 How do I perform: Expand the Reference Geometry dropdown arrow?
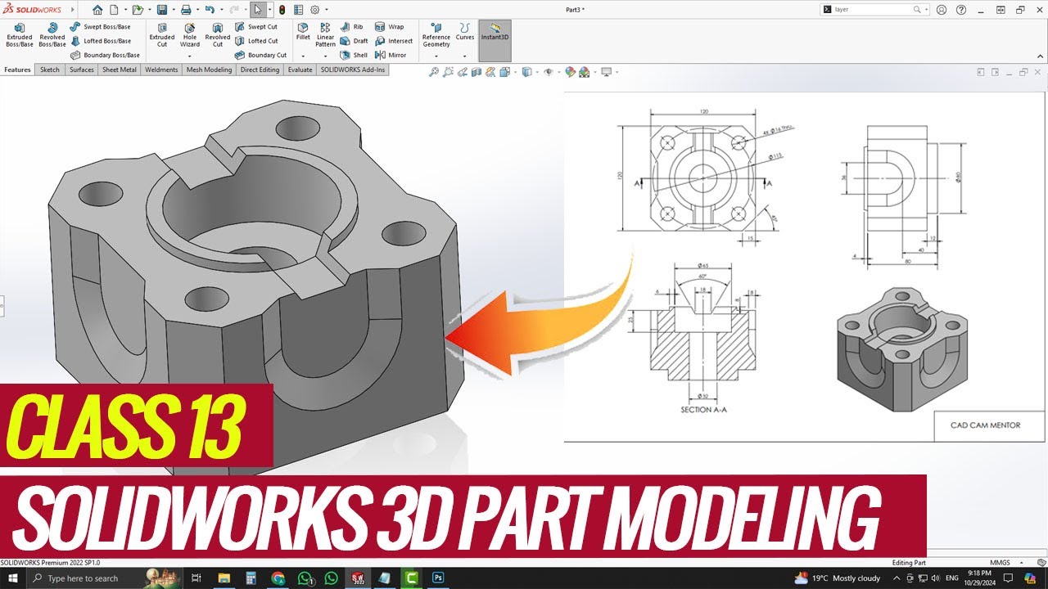tap(436, 56)
